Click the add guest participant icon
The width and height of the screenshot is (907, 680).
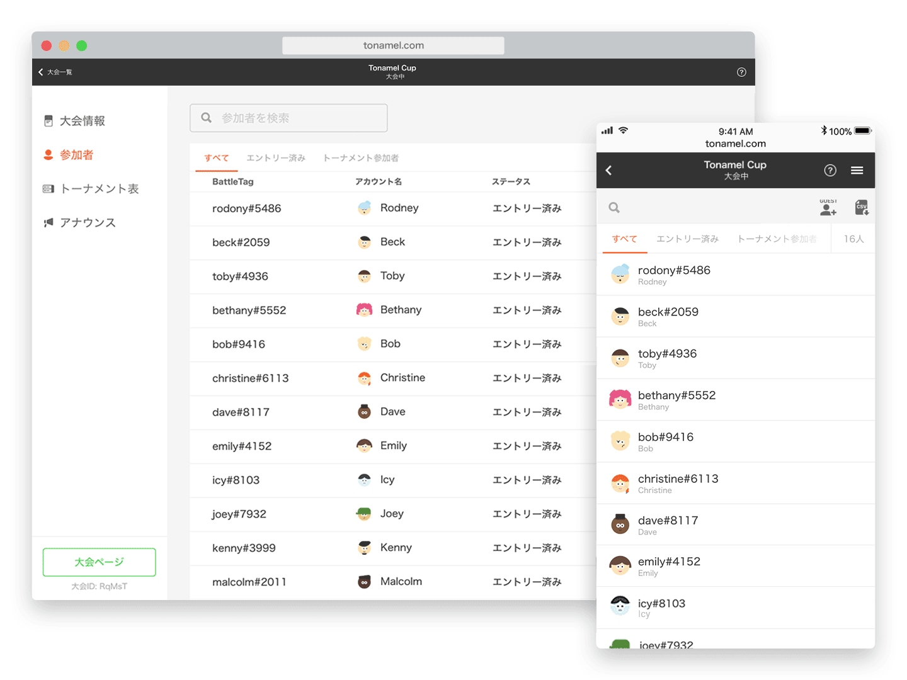[x=828, y=208]
